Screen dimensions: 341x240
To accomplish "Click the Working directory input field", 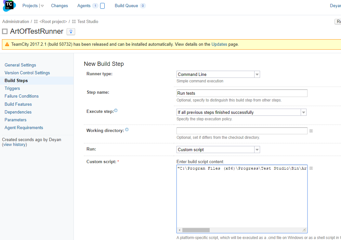I will pyautogui.click(x=242, y=131).
